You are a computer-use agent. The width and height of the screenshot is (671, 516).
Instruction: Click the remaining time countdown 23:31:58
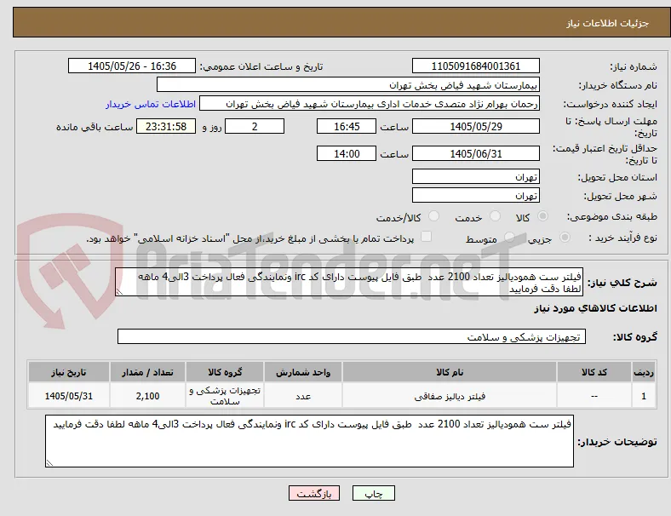[166, 126]
